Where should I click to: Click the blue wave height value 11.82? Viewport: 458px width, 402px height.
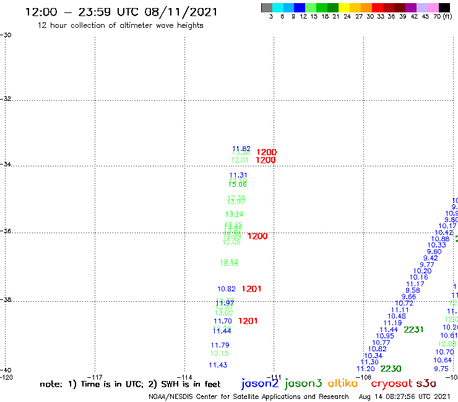click(241, 148)
